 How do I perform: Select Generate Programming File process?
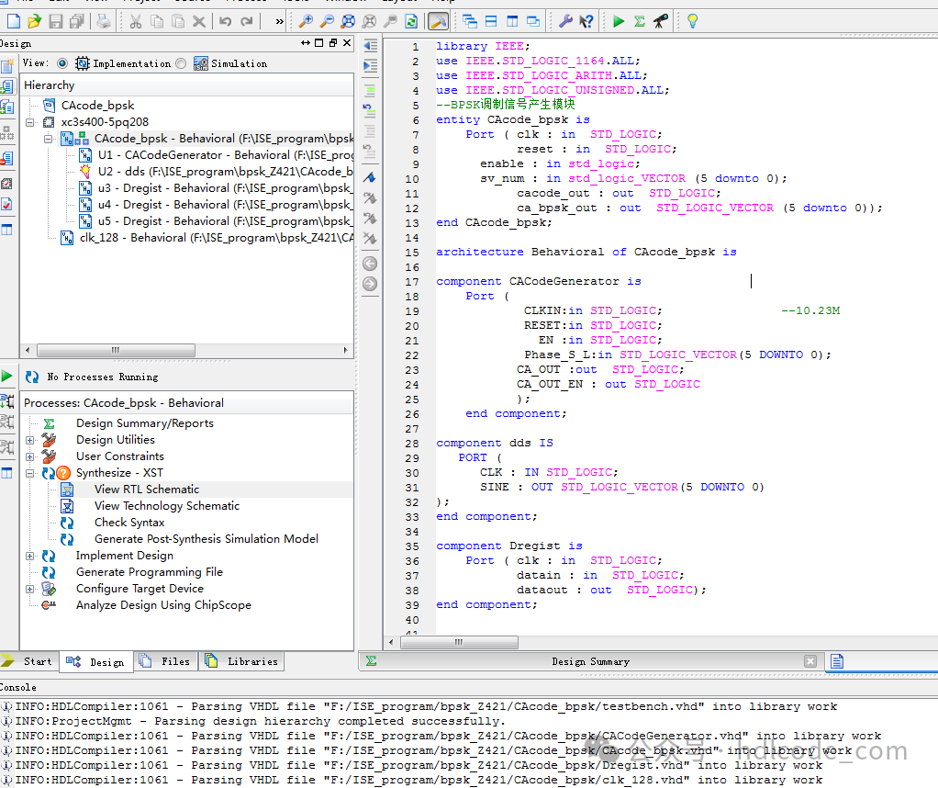(x=149, y=572)
